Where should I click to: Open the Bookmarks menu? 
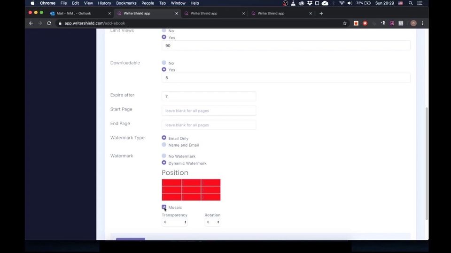126,3
